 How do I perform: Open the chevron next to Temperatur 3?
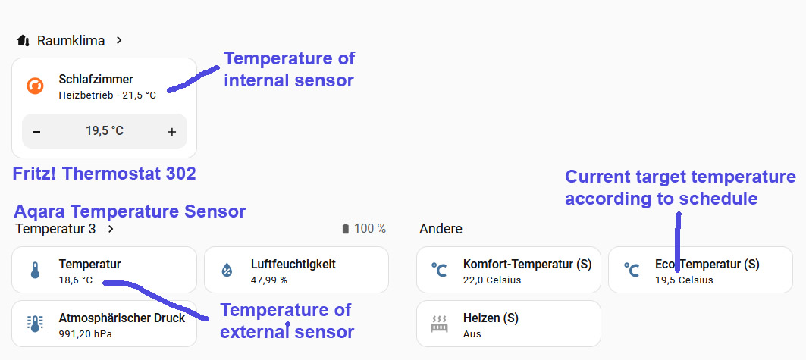[x=111, y=228]
